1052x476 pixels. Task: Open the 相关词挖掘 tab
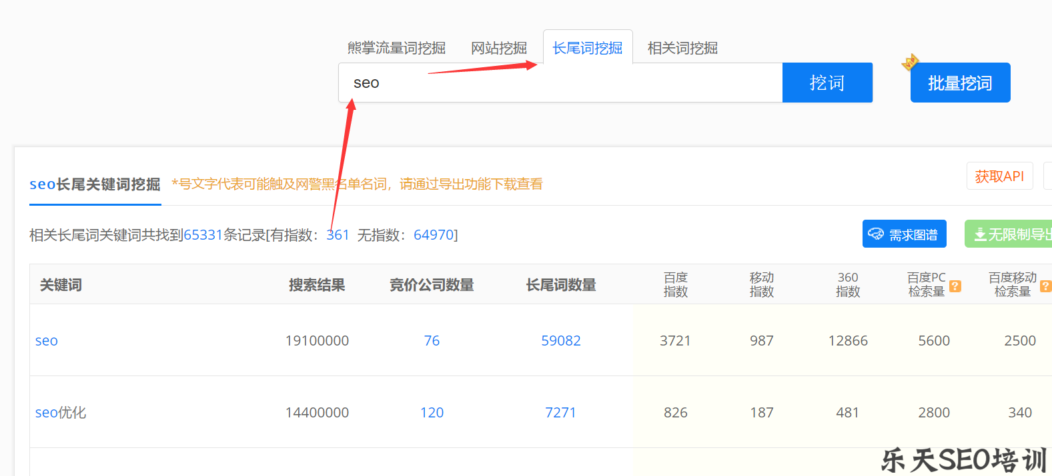pos(682,48)
